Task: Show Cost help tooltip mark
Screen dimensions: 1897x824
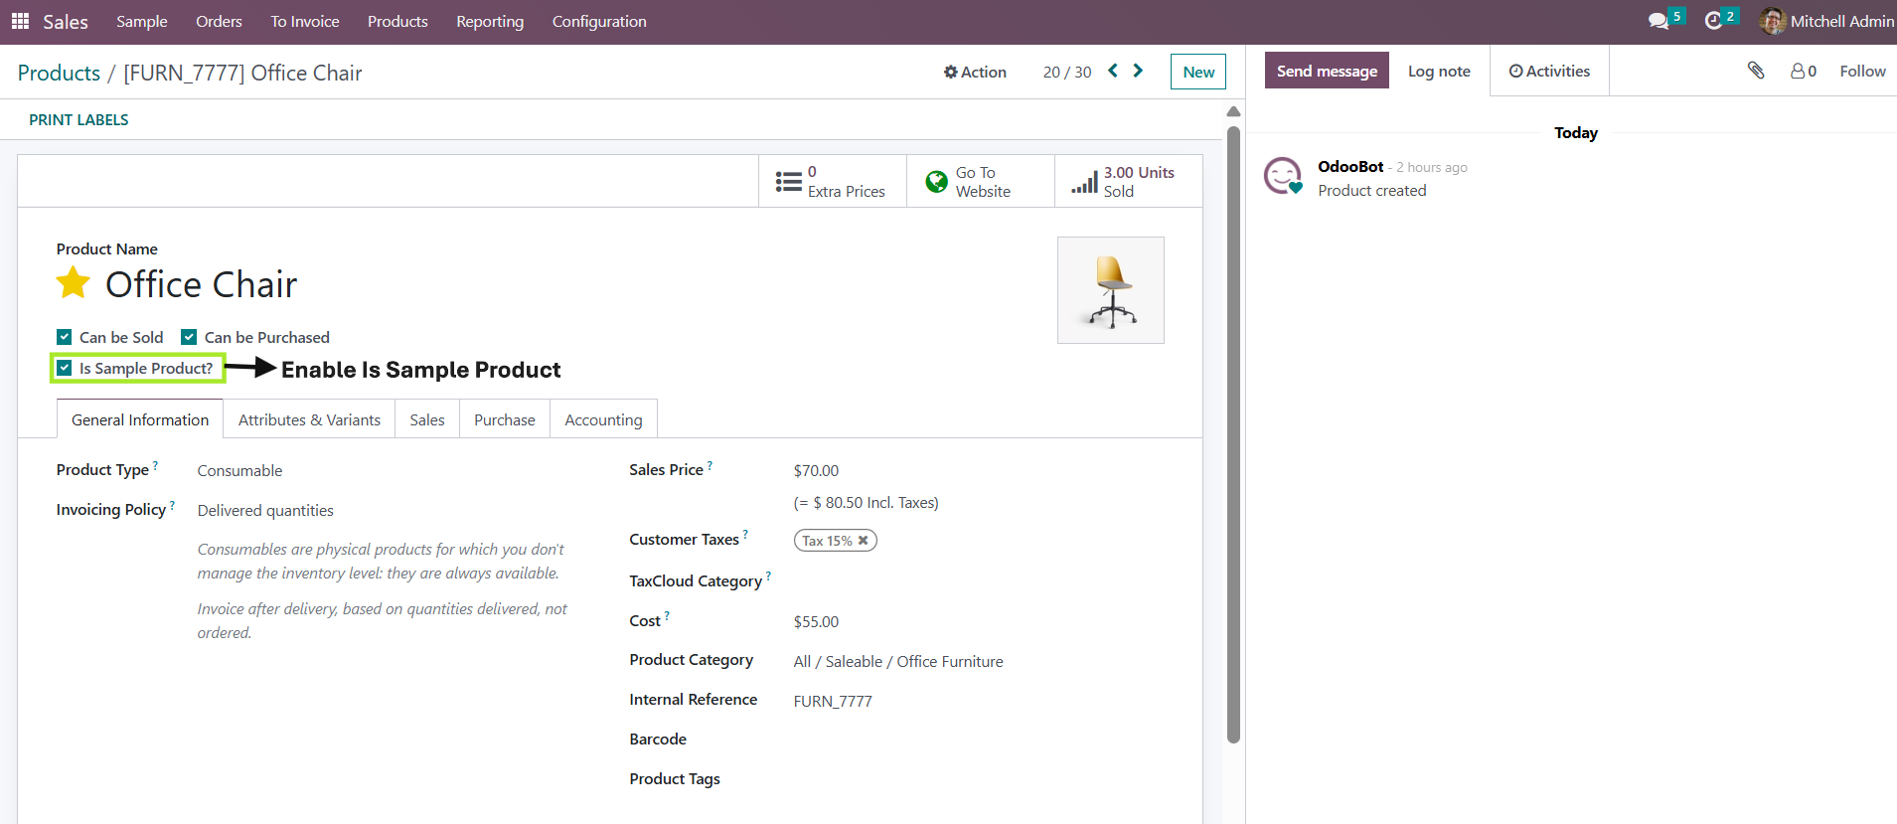Action: [667, 616]
